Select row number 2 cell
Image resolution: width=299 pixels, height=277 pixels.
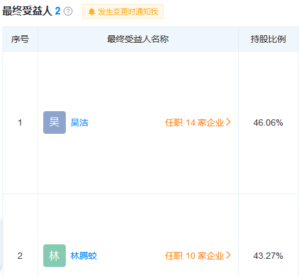point(20,256)
